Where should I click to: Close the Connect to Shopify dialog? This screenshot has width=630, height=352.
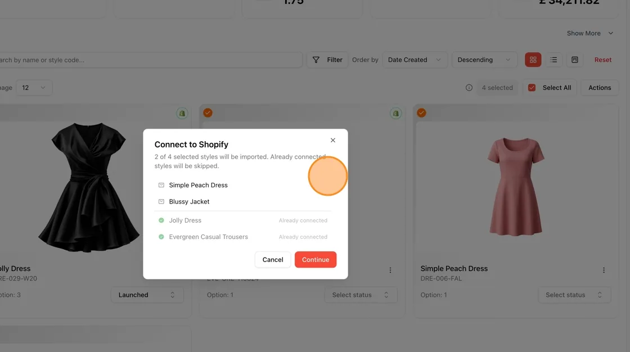coord(332,140)
